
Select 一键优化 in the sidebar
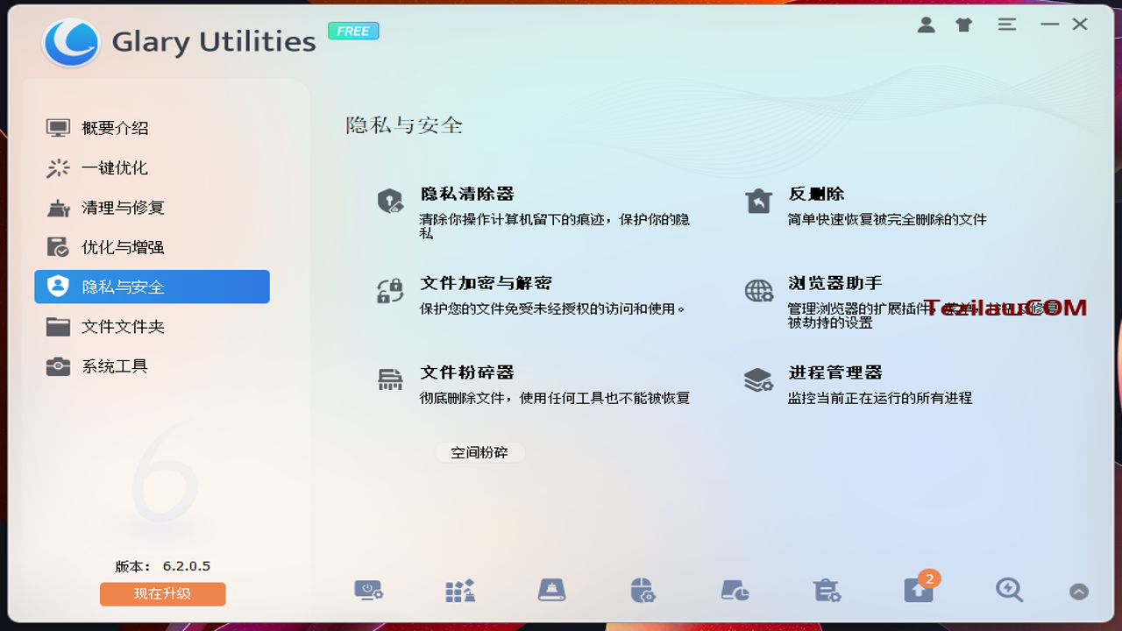point(152,167)
